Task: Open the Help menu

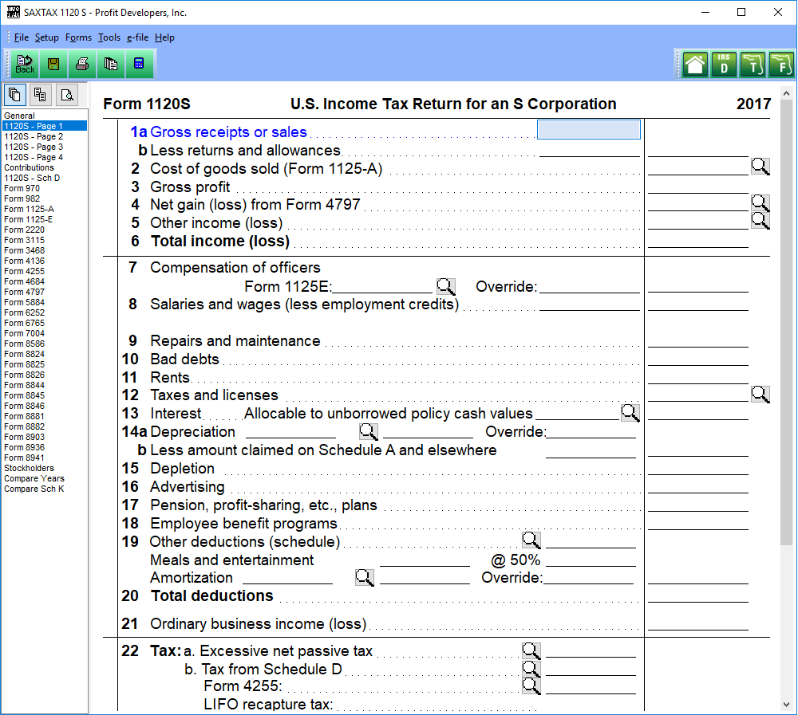Action: tap(164, 37)
